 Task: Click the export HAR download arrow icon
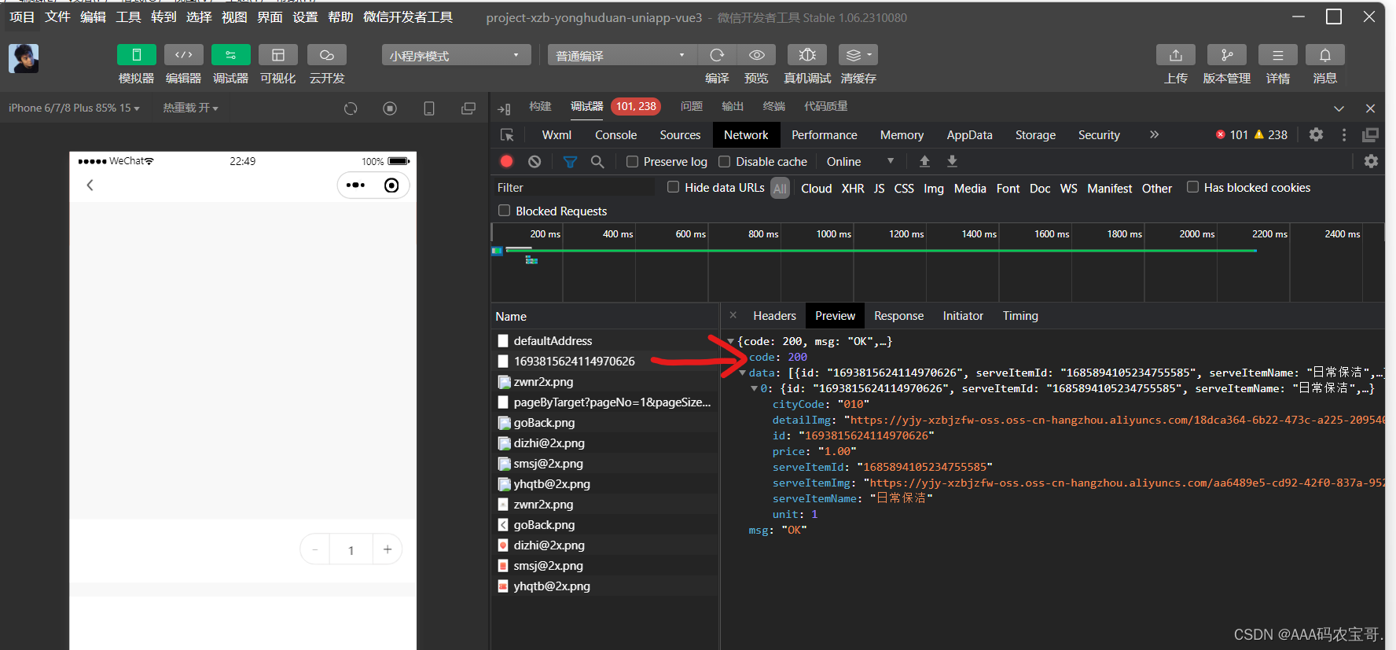click(952, 161)
